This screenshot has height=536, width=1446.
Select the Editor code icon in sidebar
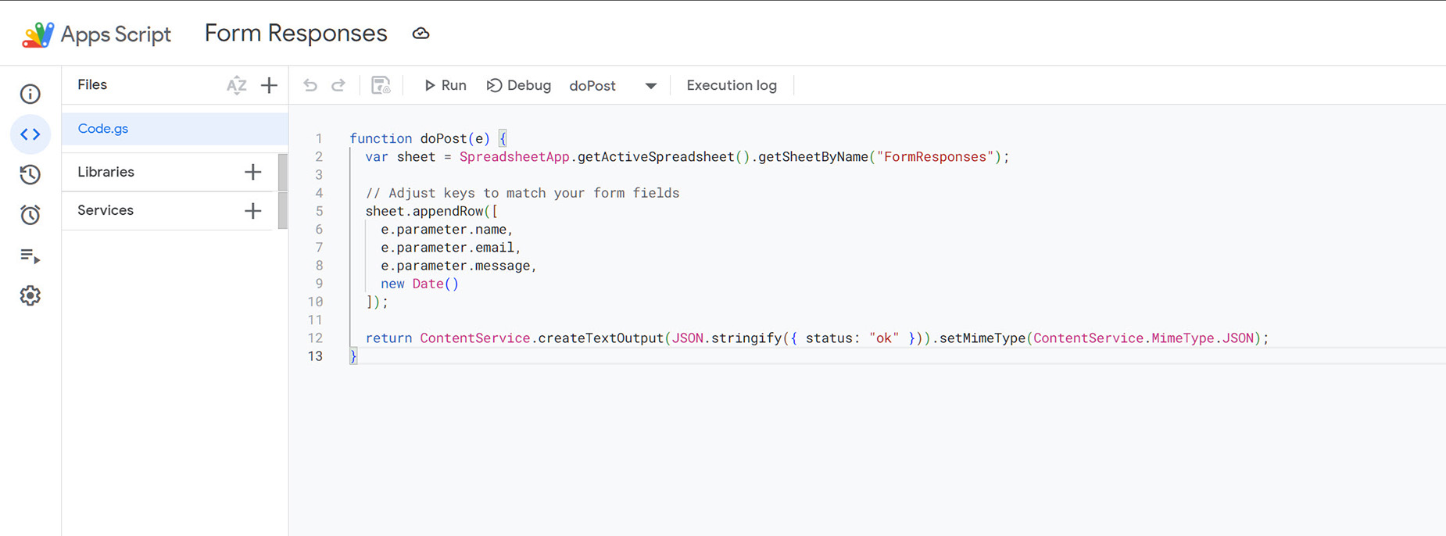30,134
